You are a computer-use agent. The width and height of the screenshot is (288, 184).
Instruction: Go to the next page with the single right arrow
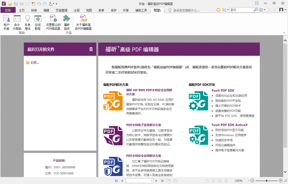pos(156,181)
